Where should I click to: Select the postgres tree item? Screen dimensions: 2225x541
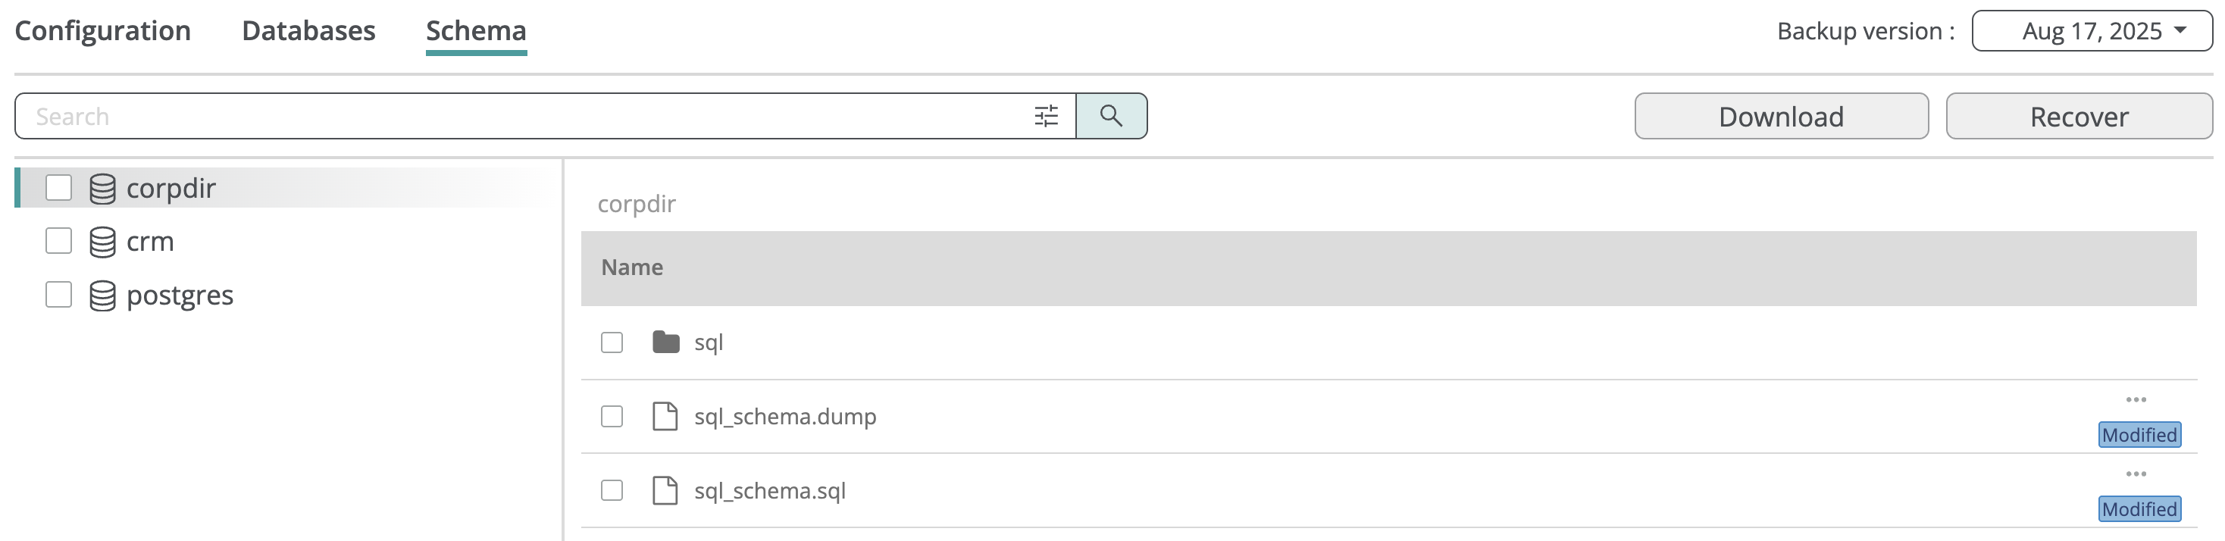[x=180, y=296]
